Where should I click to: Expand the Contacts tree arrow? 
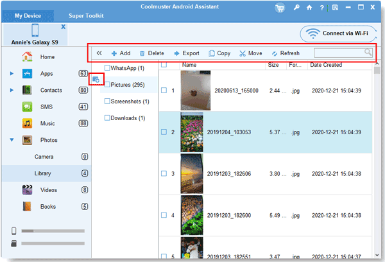coord(12,90)
